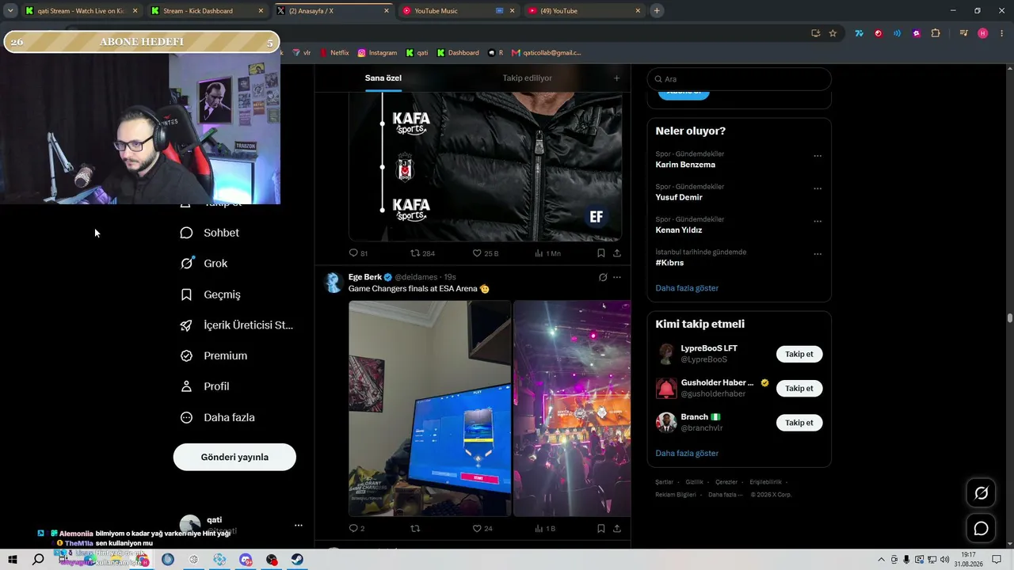
Task: Open the Sohbet chat icon in sidebar
Action: pos(186,233)
